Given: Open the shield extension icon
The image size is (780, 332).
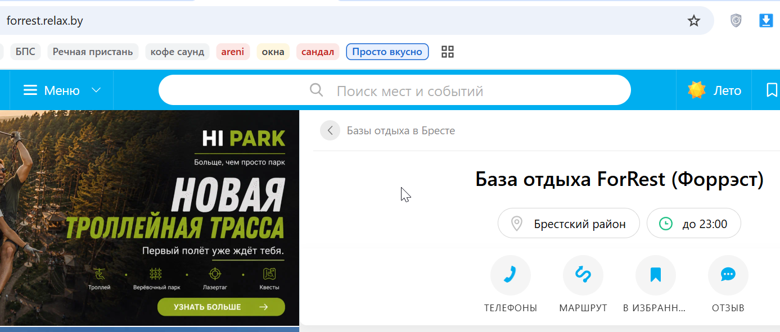Looking at the screenshot, I should (x=736, y=21).
